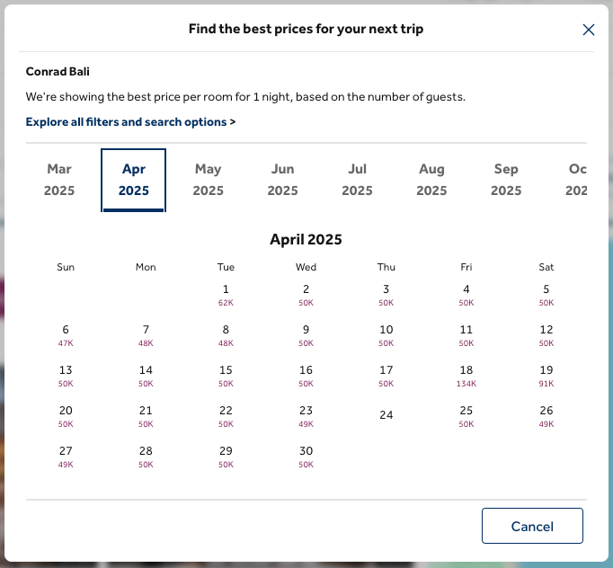The height and width of the screenshot is (568, 613).
Task: Select April 6 with 47K price
Action: [x=66, y=335]
